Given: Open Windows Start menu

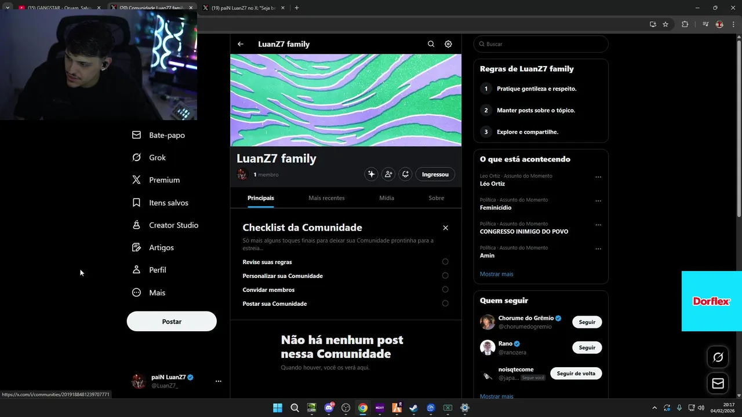Looking at the screenshot, I should pyautogui.click(x=278, y=408).
